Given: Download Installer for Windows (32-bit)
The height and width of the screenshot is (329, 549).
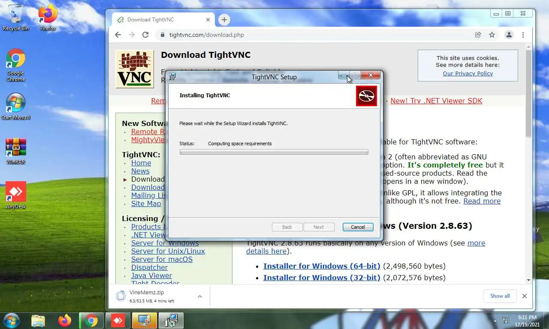Looking at the screenshot, I should tap(322, 278).
